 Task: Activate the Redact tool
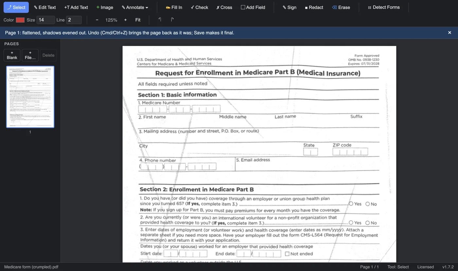[x=314, y=7]
